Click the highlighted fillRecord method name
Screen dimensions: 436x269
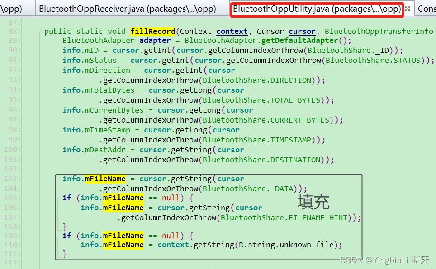153,31
